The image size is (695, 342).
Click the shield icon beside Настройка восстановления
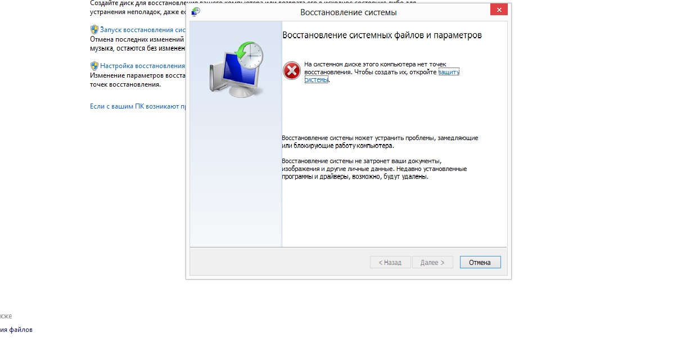[x=94, y=66]
